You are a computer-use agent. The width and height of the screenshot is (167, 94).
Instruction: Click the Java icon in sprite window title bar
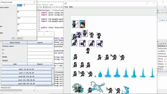[x=66, y=3]
